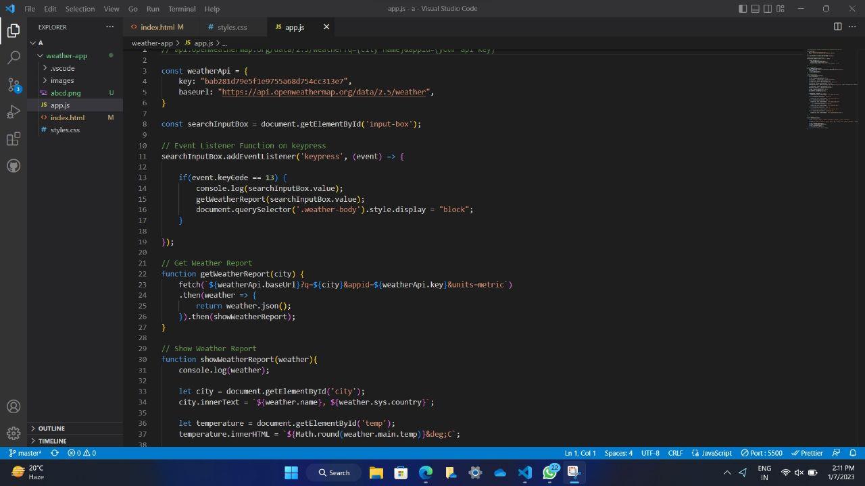The height and width of the screenshot is (486, 865).
Task: Open Customize Layout button
Action: click(x=781, y=9)
